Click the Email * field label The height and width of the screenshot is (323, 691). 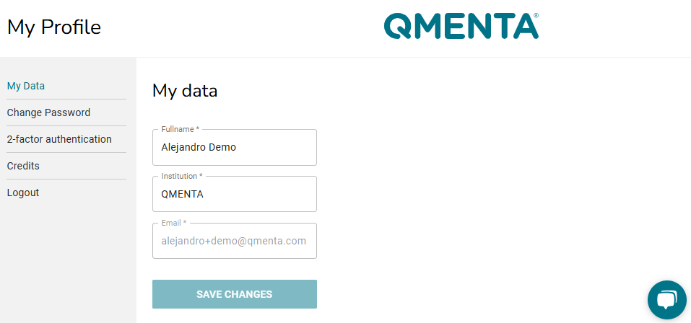tap(173, 223)
